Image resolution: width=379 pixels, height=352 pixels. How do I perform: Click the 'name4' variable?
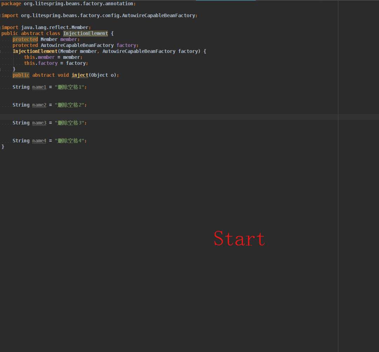(39, 141)
